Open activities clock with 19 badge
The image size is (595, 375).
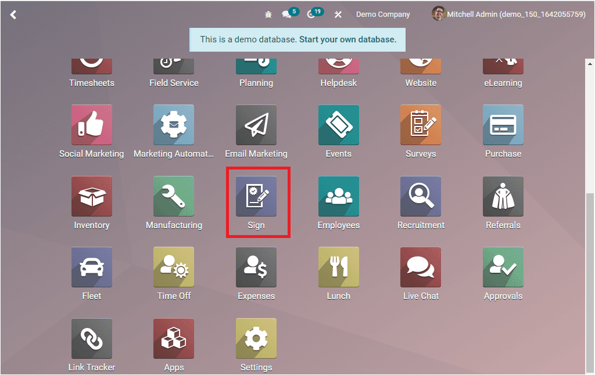point(314,14)
